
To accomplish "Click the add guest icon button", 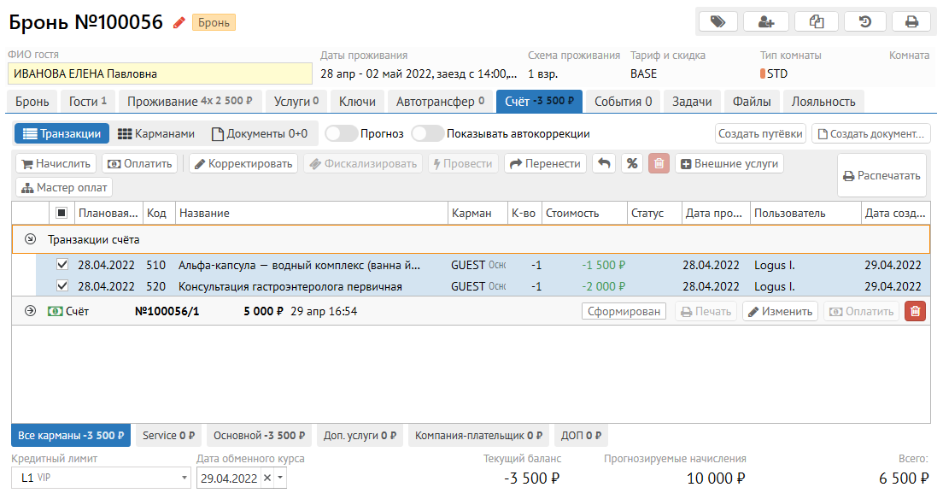I will click(766, 22).
